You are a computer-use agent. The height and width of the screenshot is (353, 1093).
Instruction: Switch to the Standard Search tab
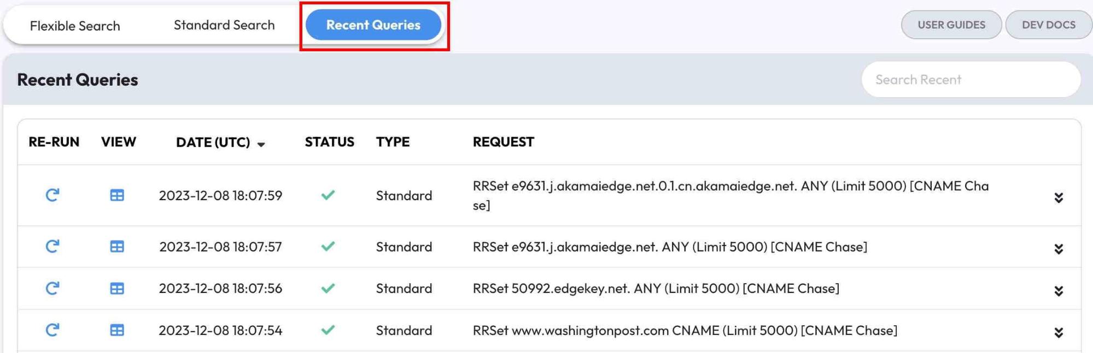point(224,25)
